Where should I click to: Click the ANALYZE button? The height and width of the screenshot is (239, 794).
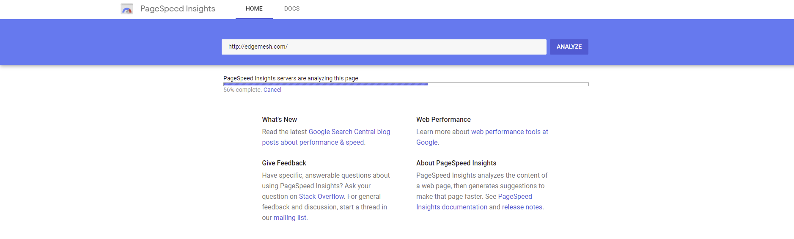(x=569, y=47)
